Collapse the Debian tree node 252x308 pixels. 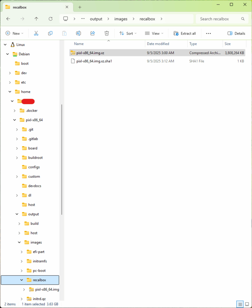point(8,54)
